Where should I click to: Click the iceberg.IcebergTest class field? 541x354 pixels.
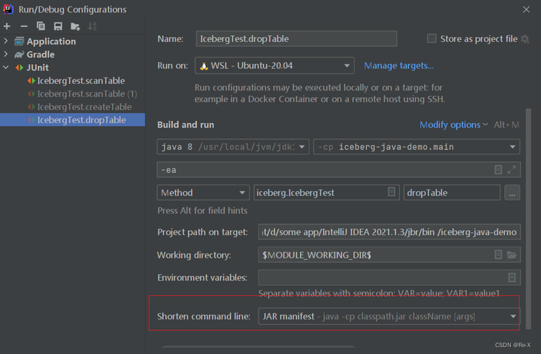click(326, 193)
